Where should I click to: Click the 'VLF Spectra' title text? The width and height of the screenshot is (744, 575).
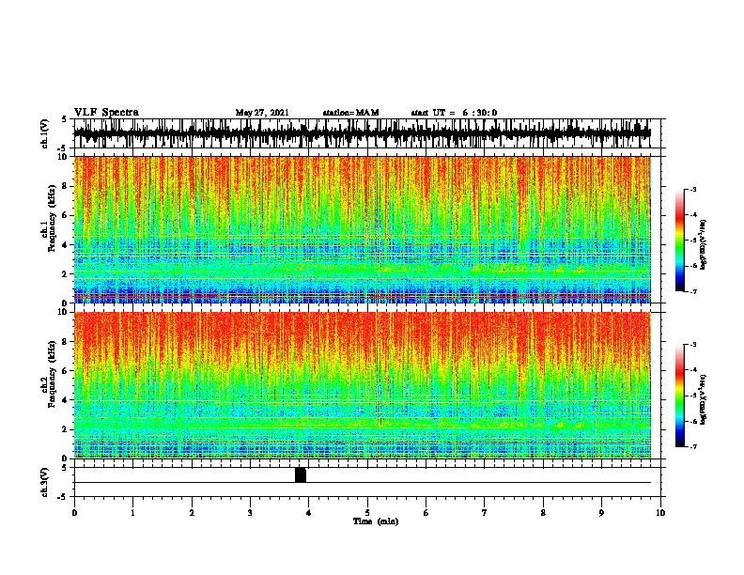point(106,113)
